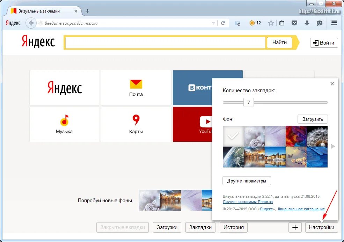
Task: Select the checked plain white background
Action: pyautogui.click(x=233, y=136)
